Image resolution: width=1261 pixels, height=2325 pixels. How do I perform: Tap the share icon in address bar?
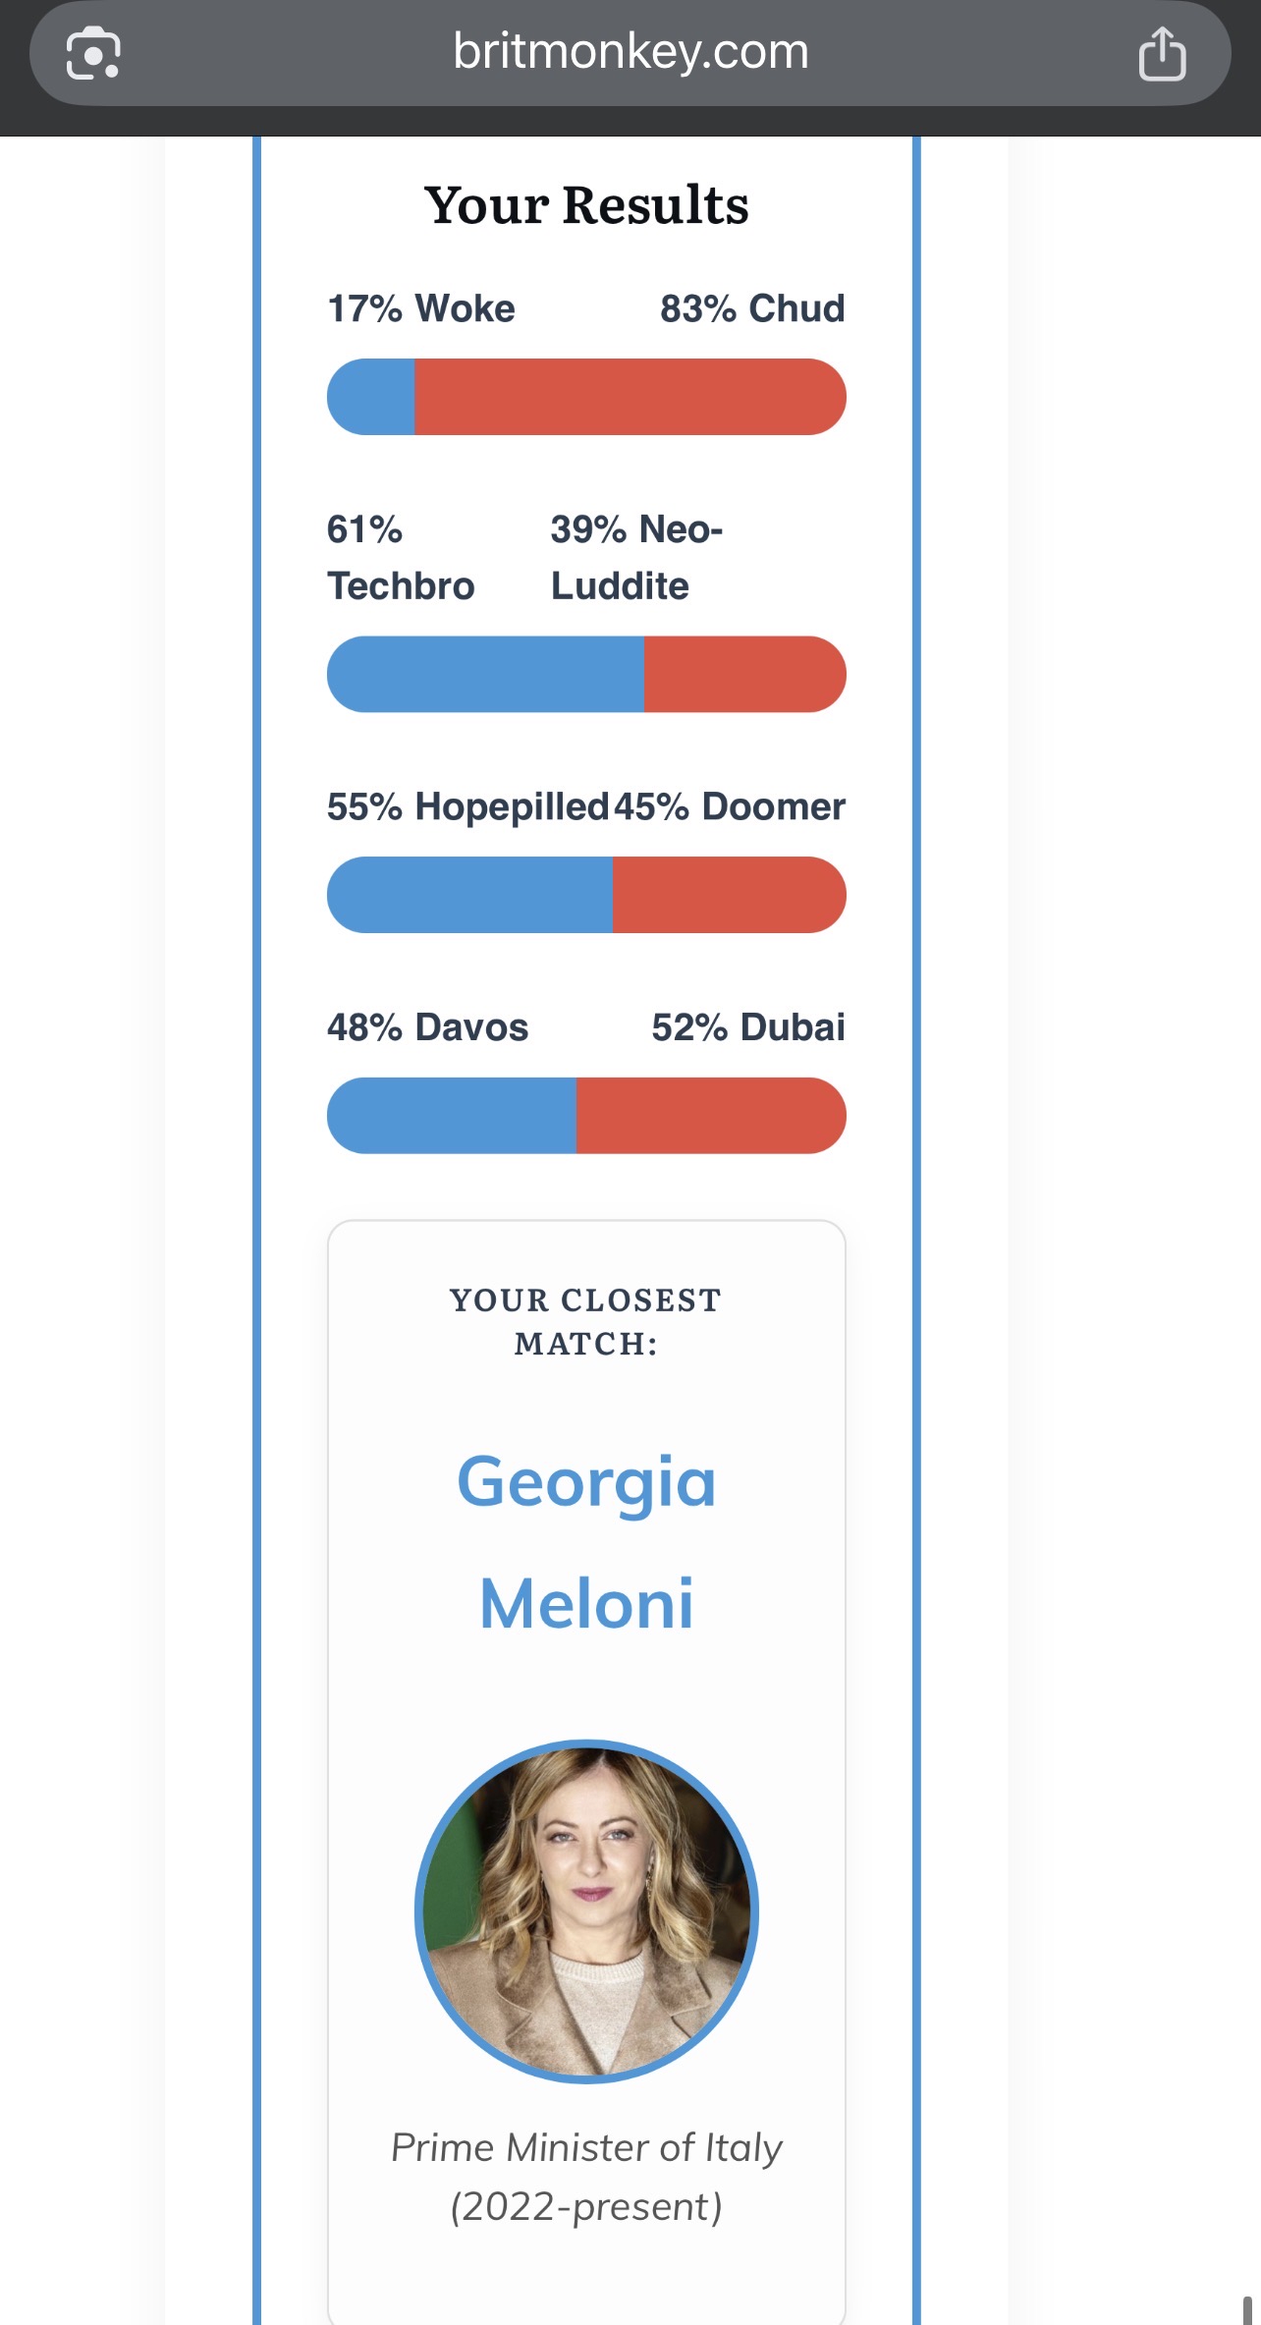coord(1162,53)
